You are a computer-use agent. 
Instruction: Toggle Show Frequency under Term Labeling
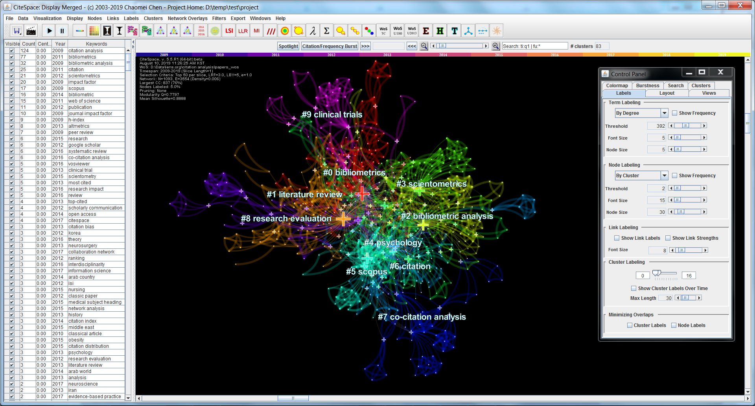tap(674, 113)
